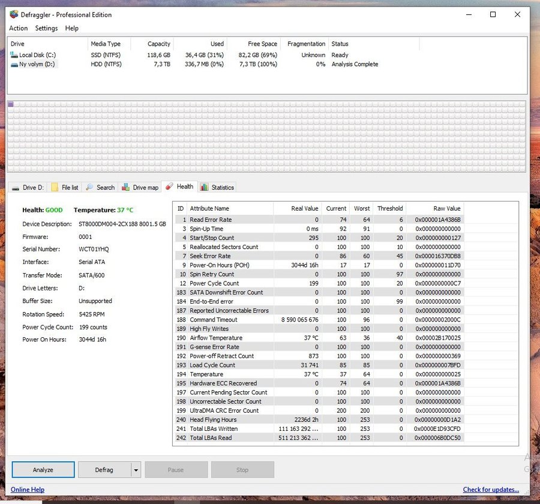
Task: Sort by Fragmentation column header
Action: 306,44
